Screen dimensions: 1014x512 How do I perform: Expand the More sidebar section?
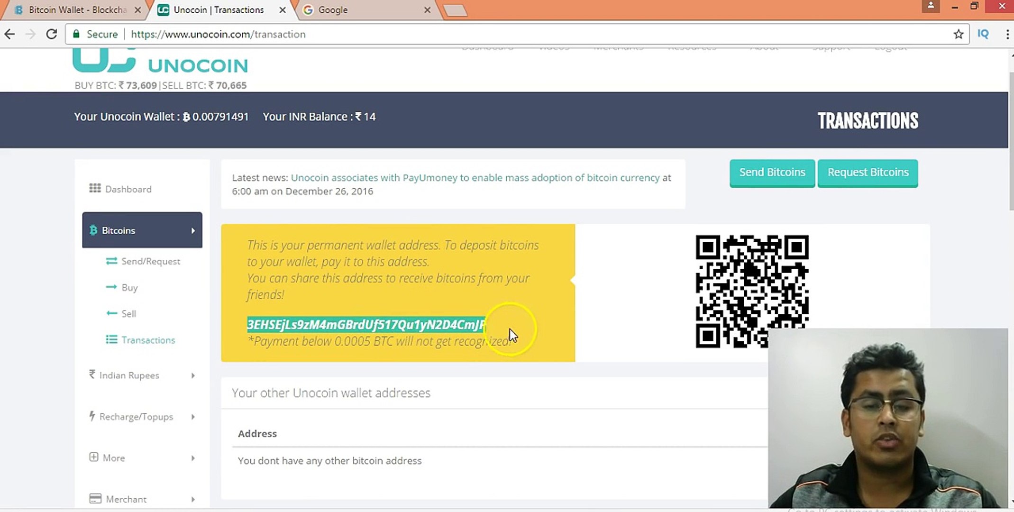click(x=141, y=458)
